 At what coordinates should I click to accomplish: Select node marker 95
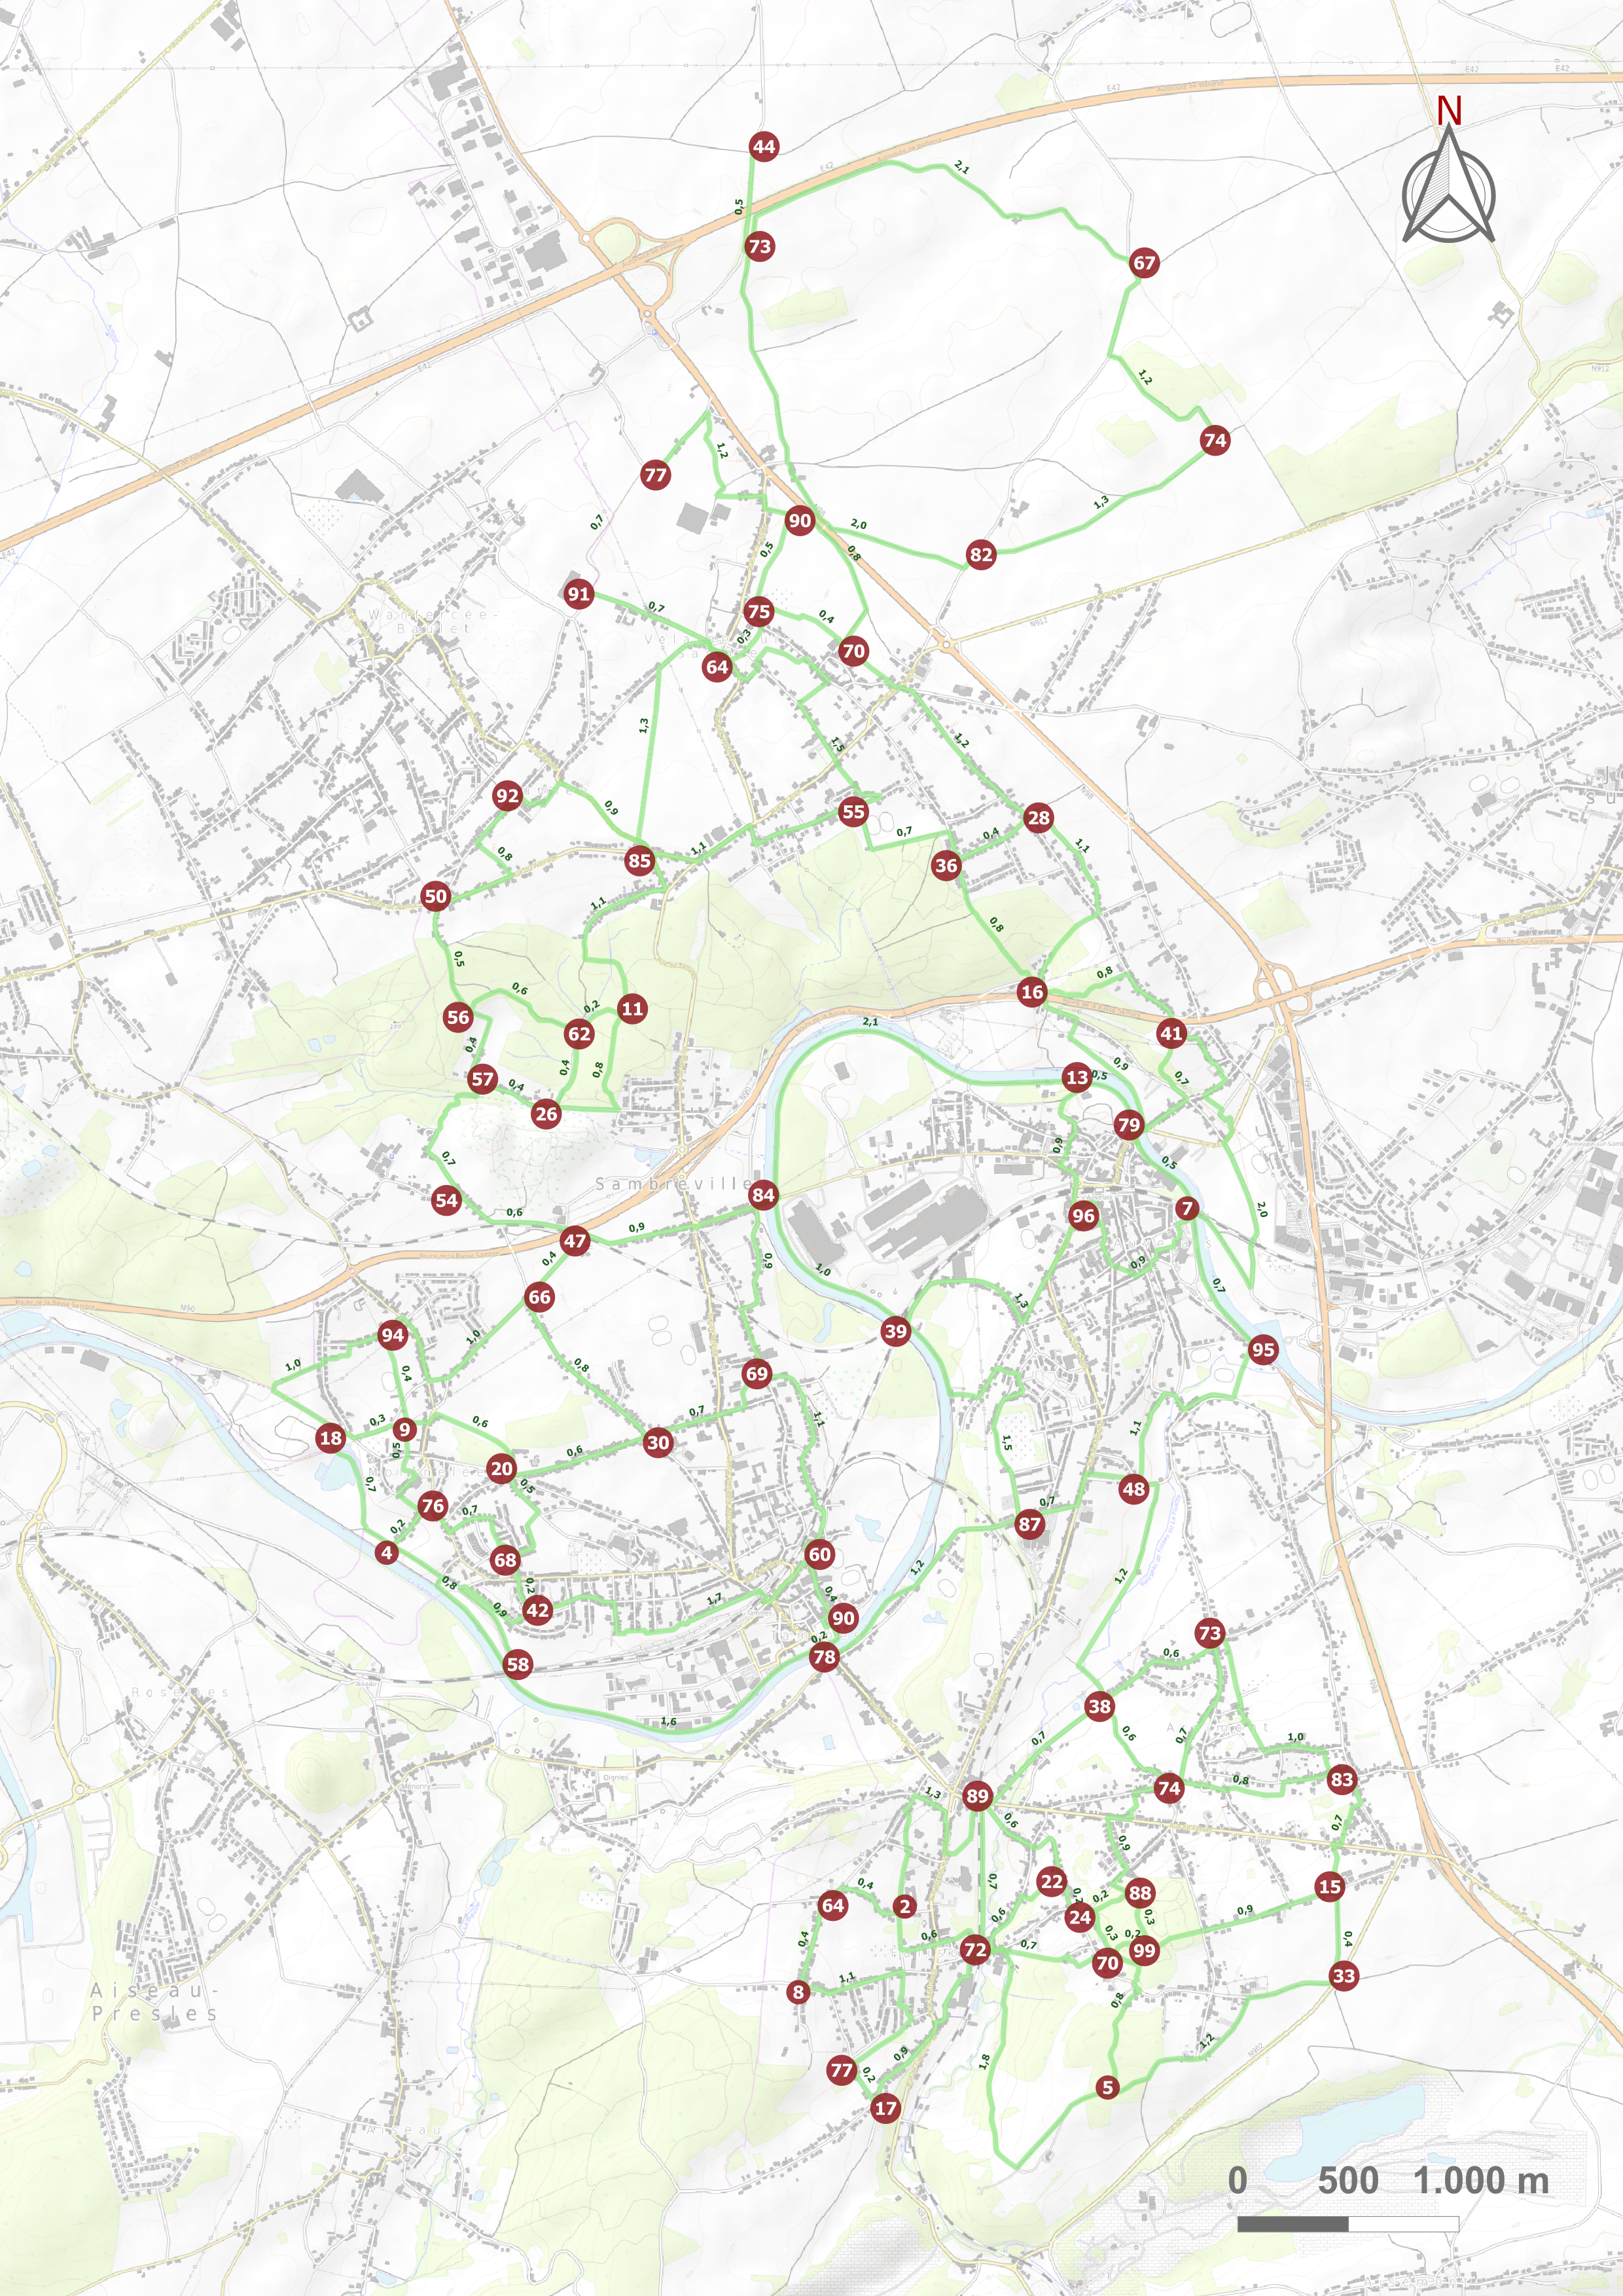click(1262, 1349)
